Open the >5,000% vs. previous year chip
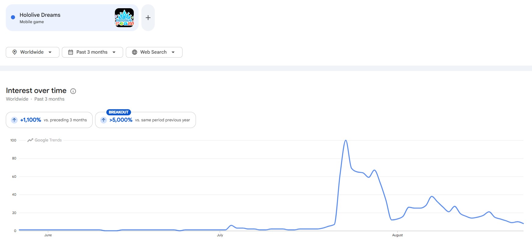 145,120
